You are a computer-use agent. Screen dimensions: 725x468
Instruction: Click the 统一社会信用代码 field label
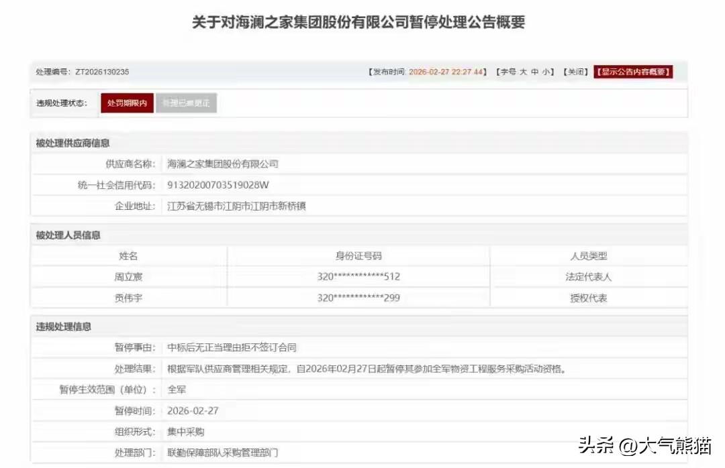(117, 185)
